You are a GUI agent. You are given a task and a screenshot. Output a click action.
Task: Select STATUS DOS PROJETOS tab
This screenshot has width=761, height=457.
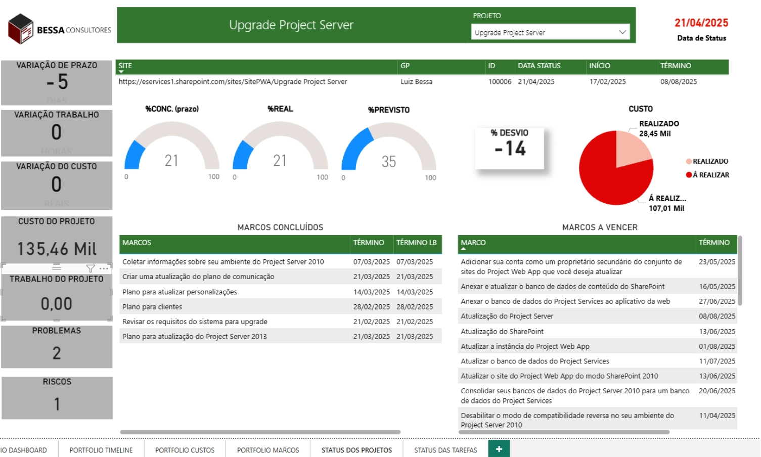click(x=356, y=450)
